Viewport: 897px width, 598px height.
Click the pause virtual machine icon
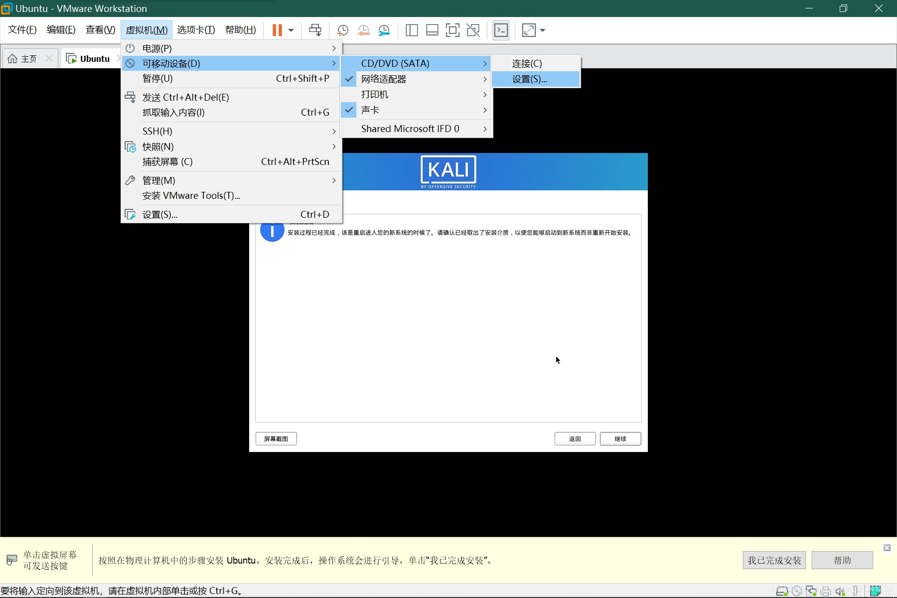point(277,30)
